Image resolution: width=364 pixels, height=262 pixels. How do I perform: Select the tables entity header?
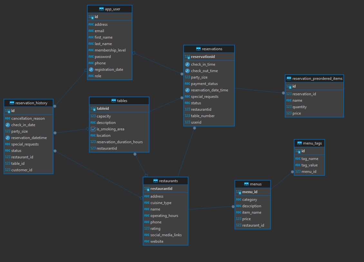[x=122, y=101]
